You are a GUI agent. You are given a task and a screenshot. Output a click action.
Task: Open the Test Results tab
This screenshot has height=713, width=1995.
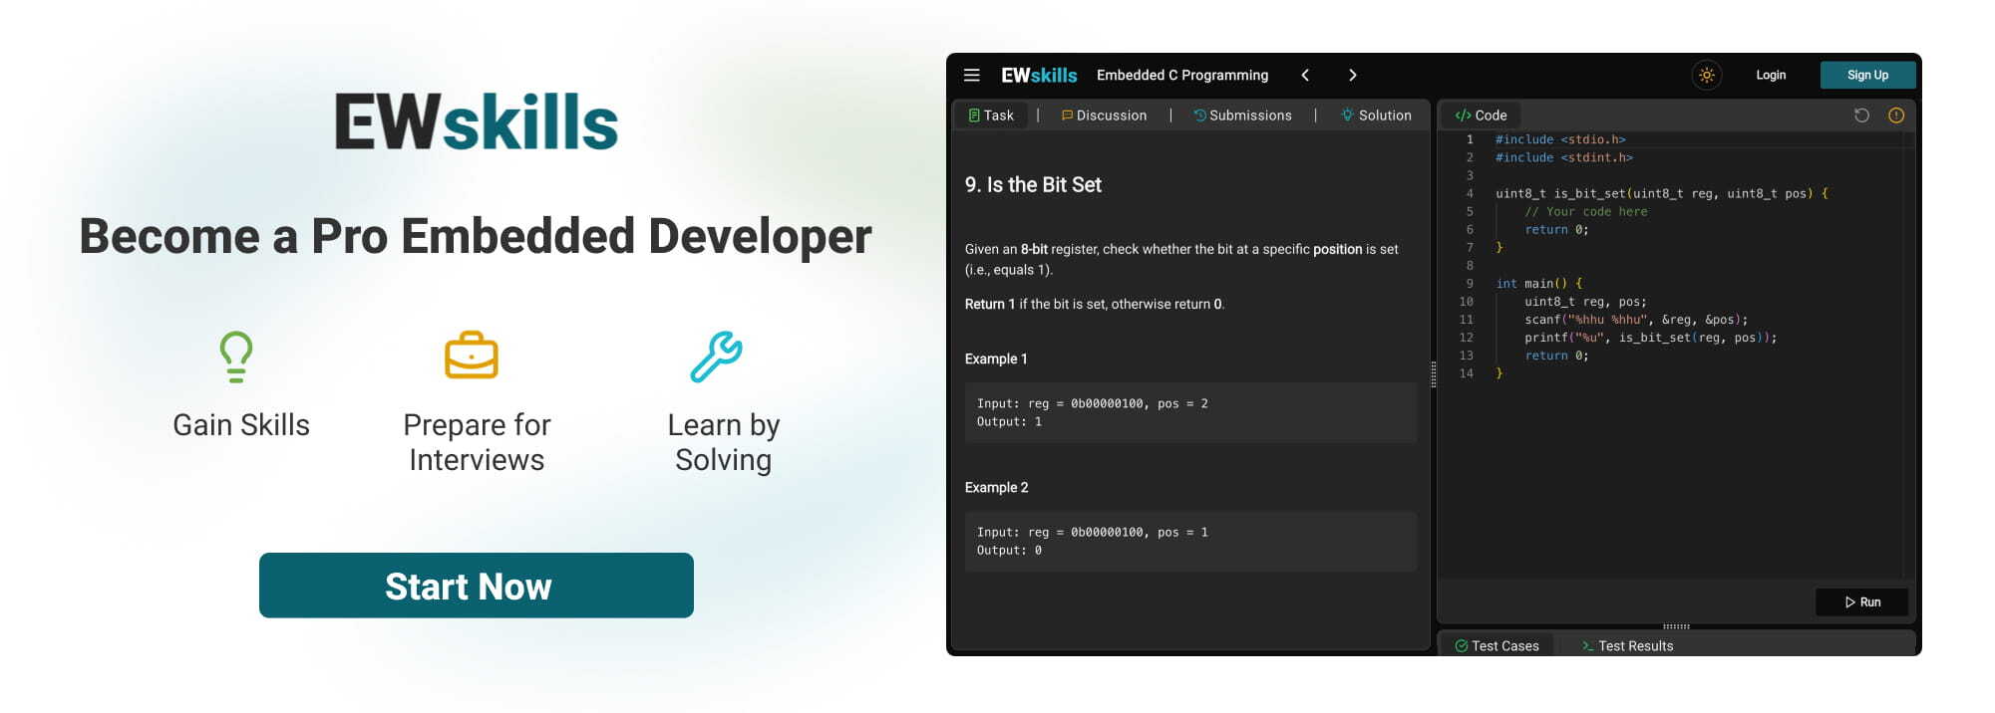(x=1627, y=646)
